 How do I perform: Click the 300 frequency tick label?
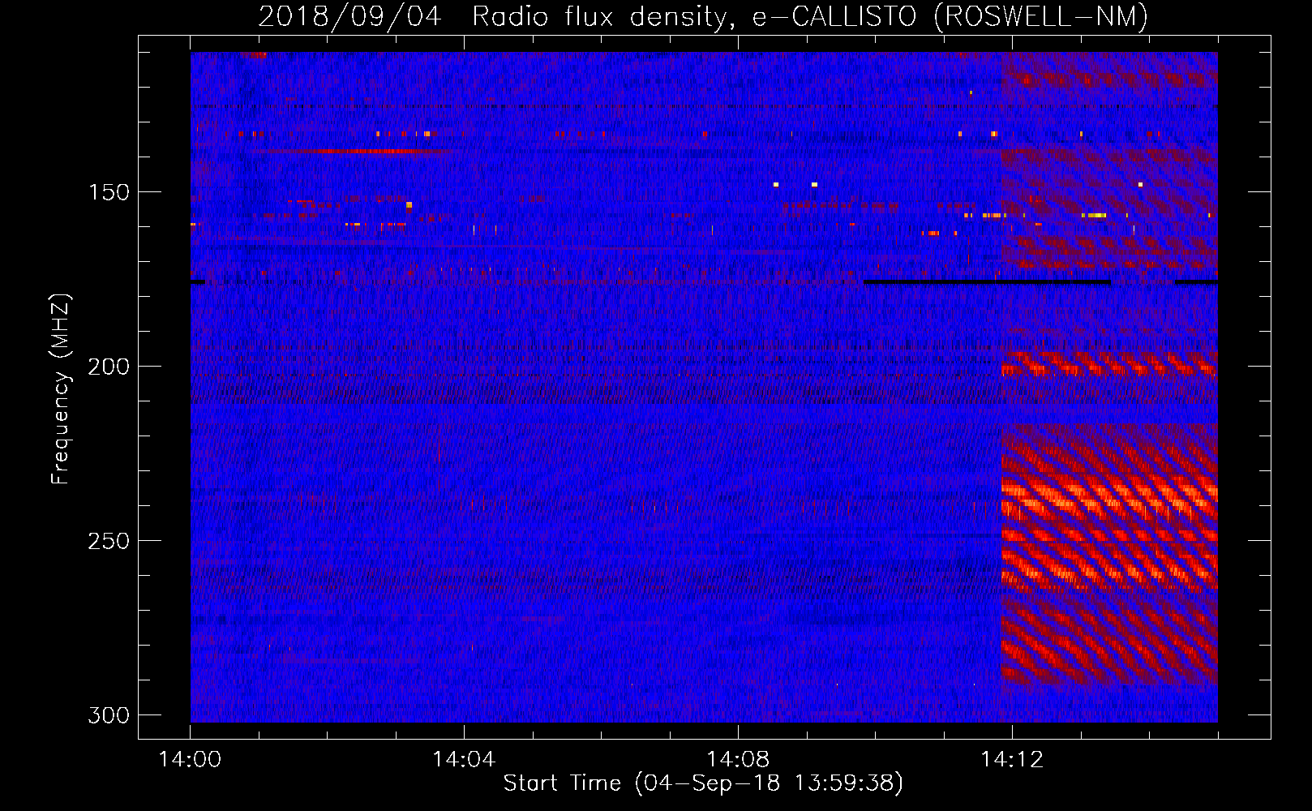pyautogui.click(x=108, y=715)
